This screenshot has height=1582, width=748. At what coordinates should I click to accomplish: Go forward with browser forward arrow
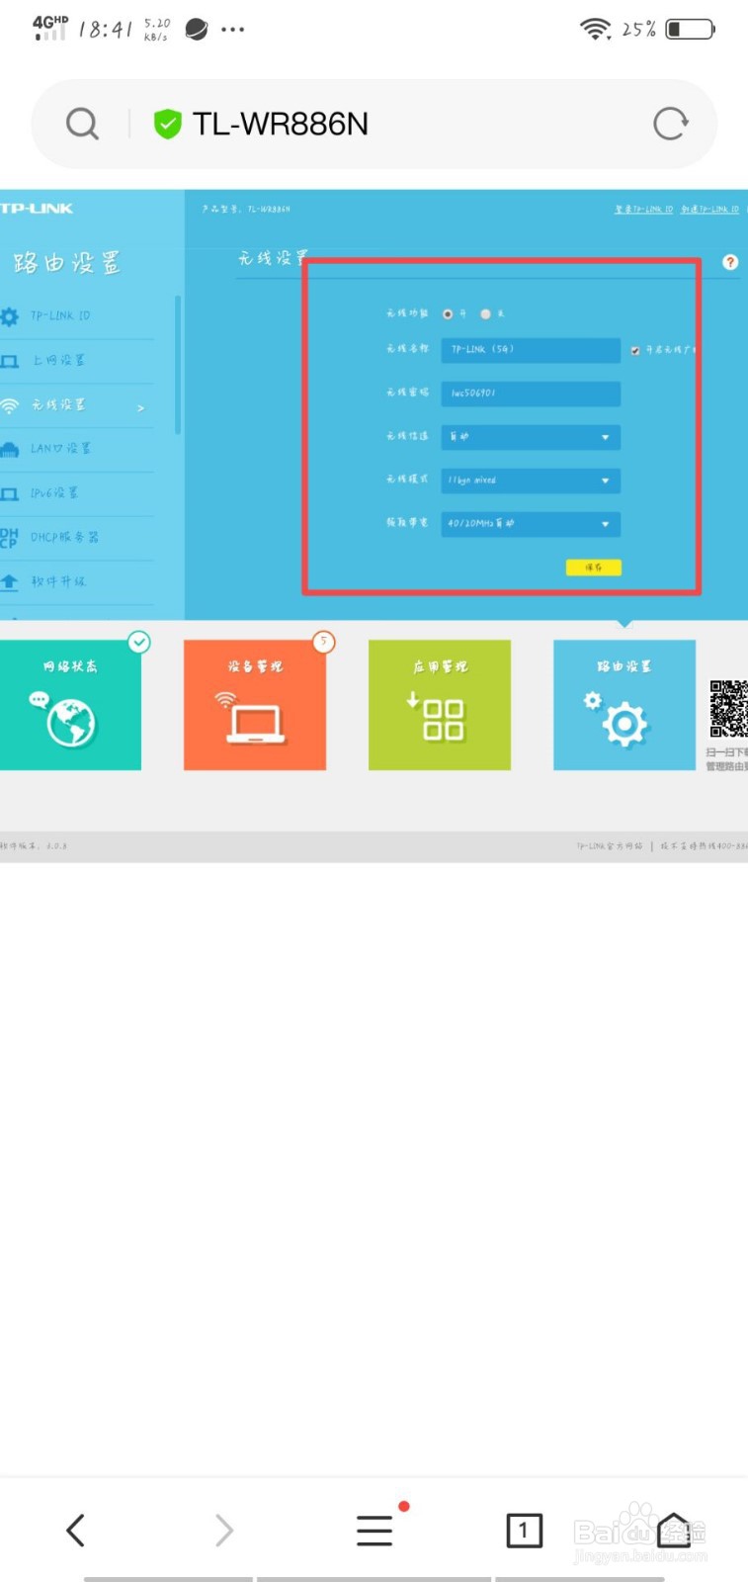(224, 1530)
